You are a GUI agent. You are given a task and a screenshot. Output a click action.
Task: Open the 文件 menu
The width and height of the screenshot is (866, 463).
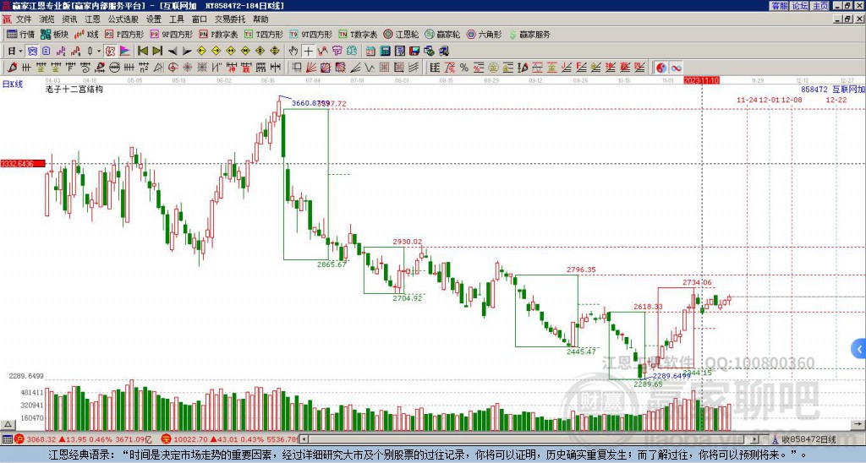click(x=24, y=19)
